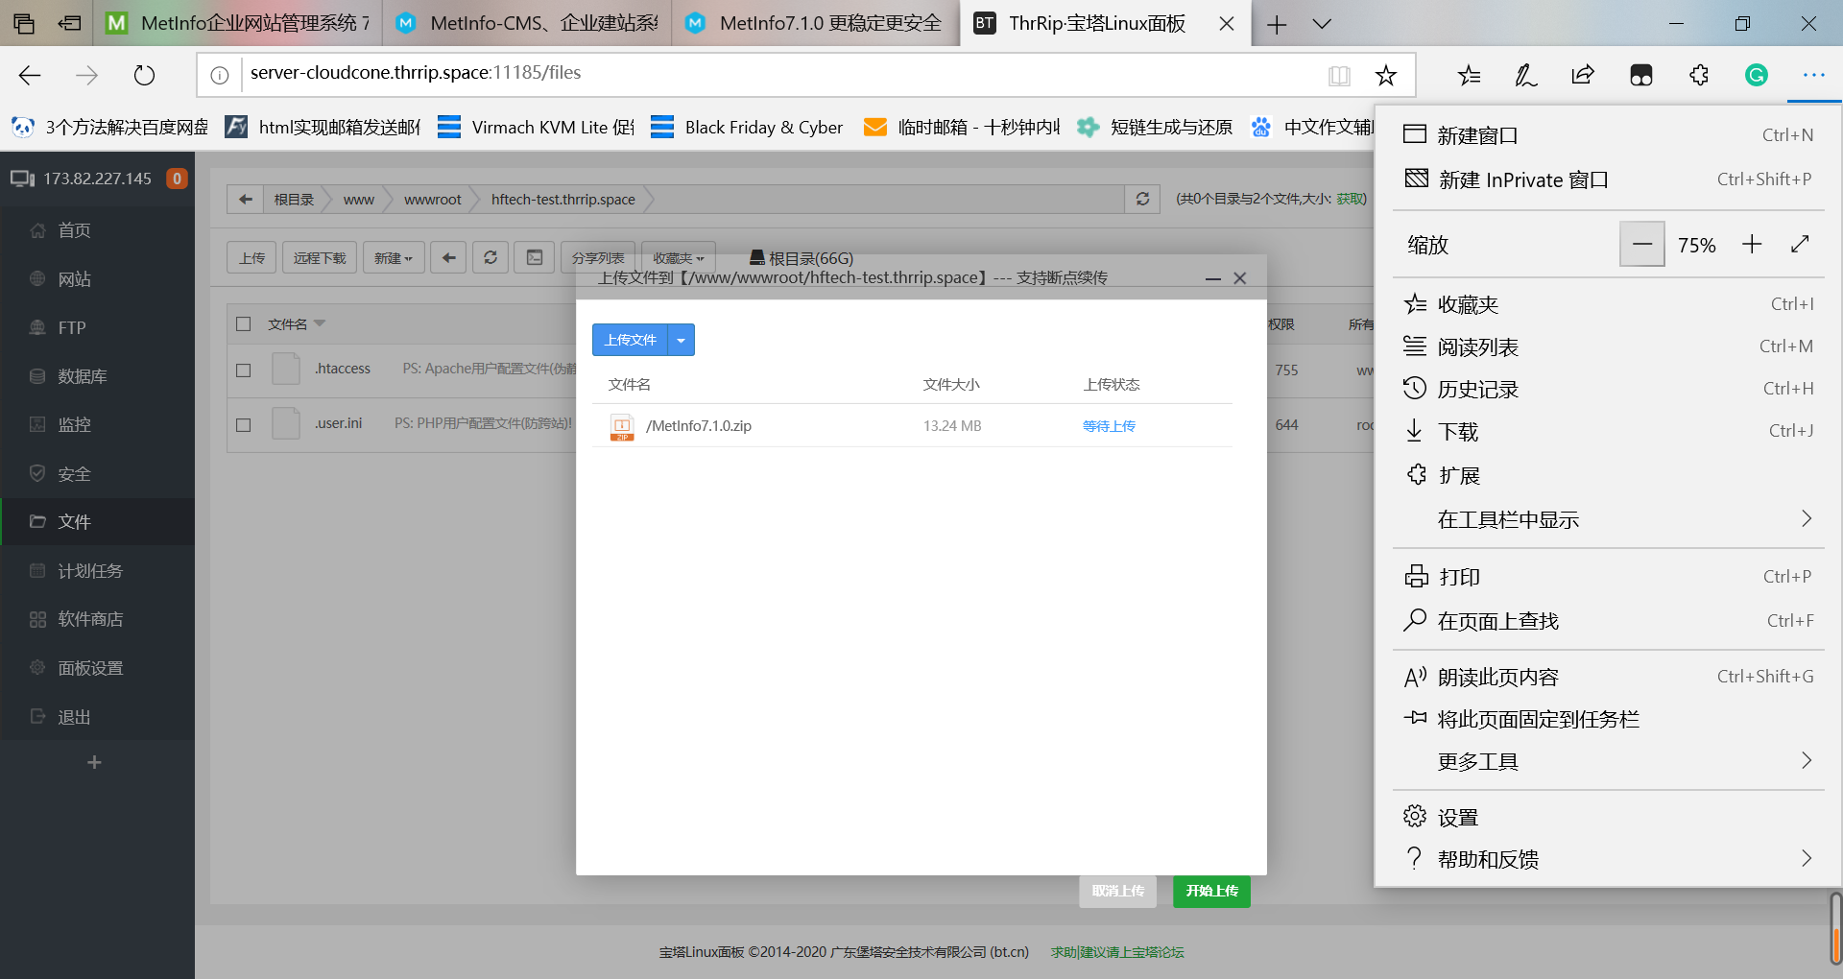Open 数据库 in sidebar
The height and width of the screenshot is (979, 1843).
[97, 376]
